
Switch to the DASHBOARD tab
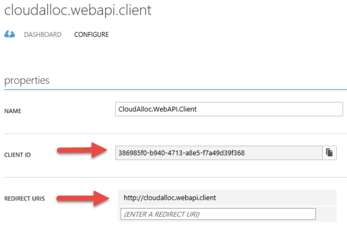(x=43, y=35)
